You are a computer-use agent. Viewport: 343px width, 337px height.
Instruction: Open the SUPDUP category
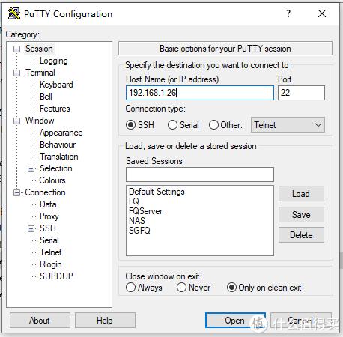click(x=56, y=276)
